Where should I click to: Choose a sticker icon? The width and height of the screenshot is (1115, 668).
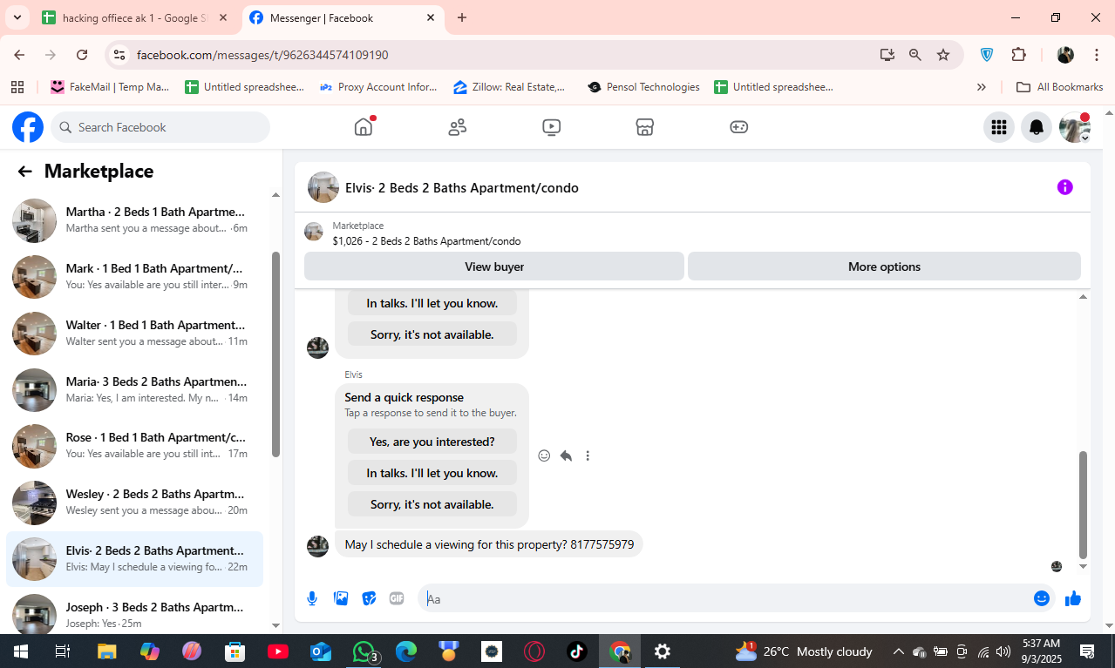tap(369, 598)
